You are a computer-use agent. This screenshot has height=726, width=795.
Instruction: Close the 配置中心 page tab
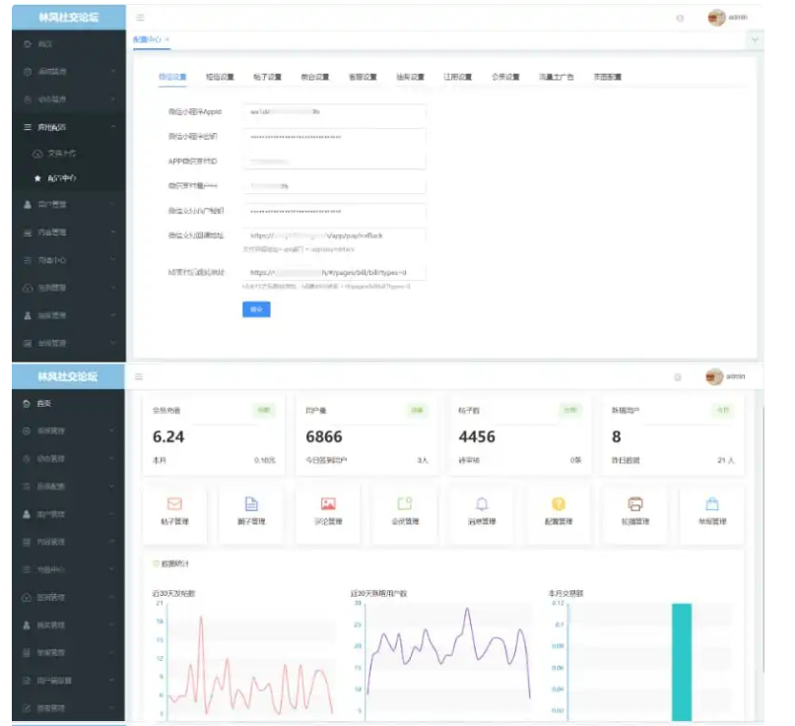[x=167, y=39]
